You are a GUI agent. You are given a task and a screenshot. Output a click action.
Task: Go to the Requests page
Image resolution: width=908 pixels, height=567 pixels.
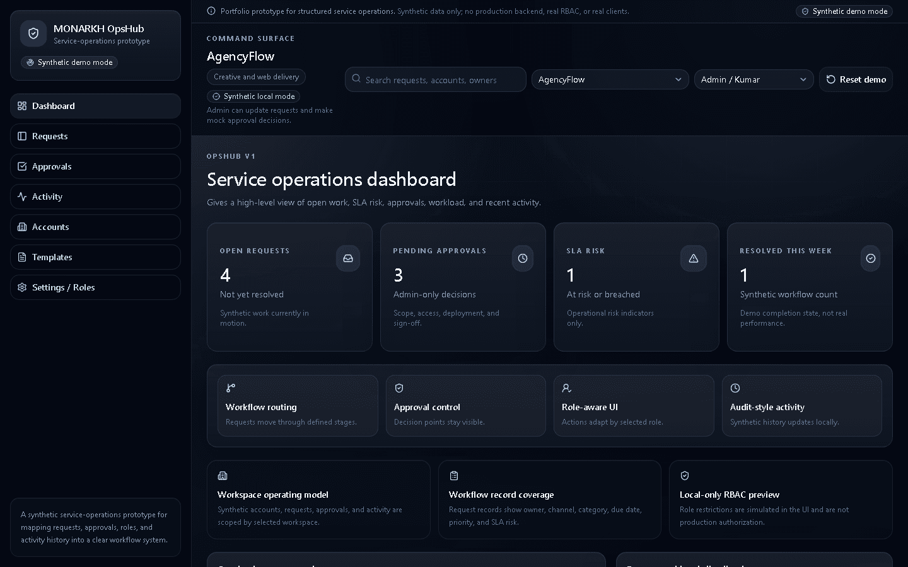pyautogui.click(x=95, y=136)
